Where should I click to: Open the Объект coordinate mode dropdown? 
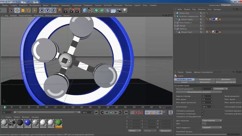tap(135, 131)
